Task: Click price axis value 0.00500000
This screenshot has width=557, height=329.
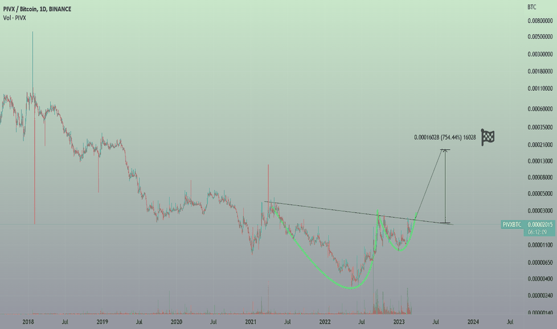Action: coord(540,36)
